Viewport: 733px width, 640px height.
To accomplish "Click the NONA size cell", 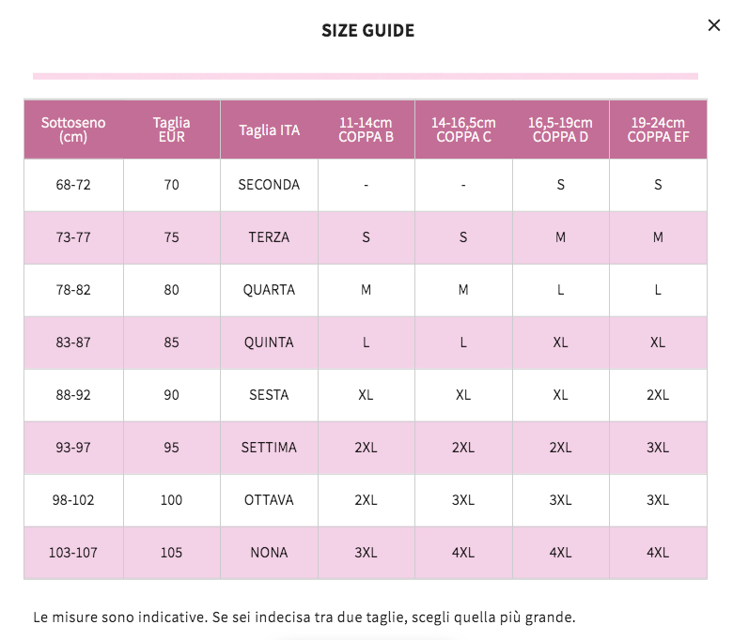I will 269,553.
